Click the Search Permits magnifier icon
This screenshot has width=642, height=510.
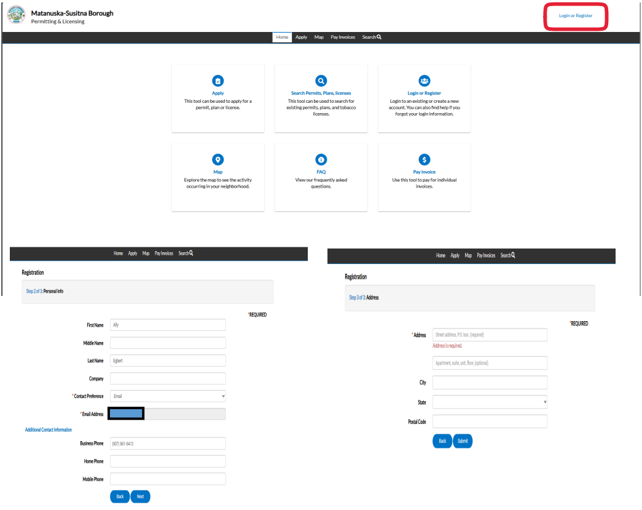[321, 81]
